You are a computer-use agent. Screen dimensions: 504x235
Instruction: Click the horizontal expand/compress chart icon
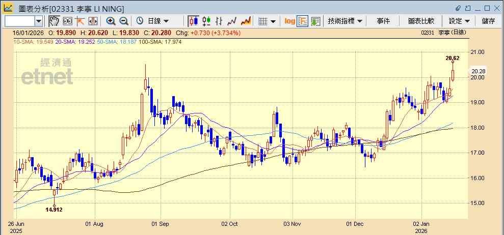(93, 21)
